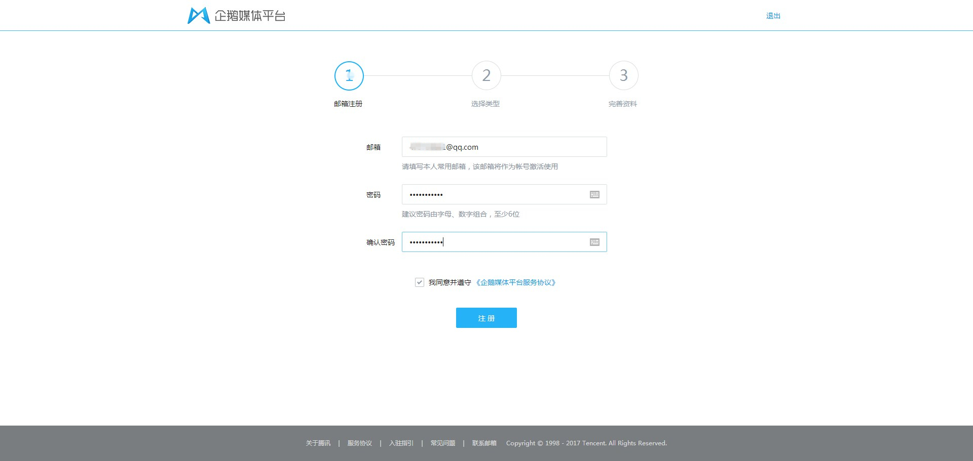This screenshot has width=973, height=461.
Task: Click the 邮箱注册 step label text
Action: pos(349,104)
